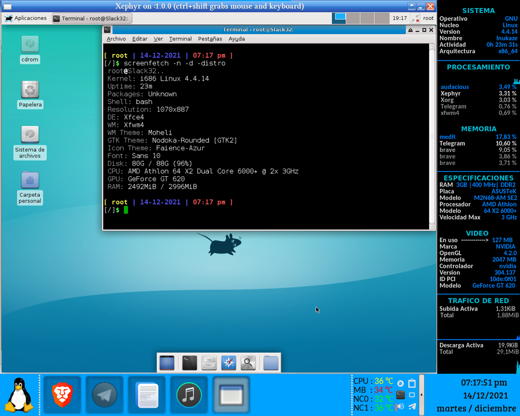Open Telegram from the host taskbar
520x416 pixels.
point(105,395)
